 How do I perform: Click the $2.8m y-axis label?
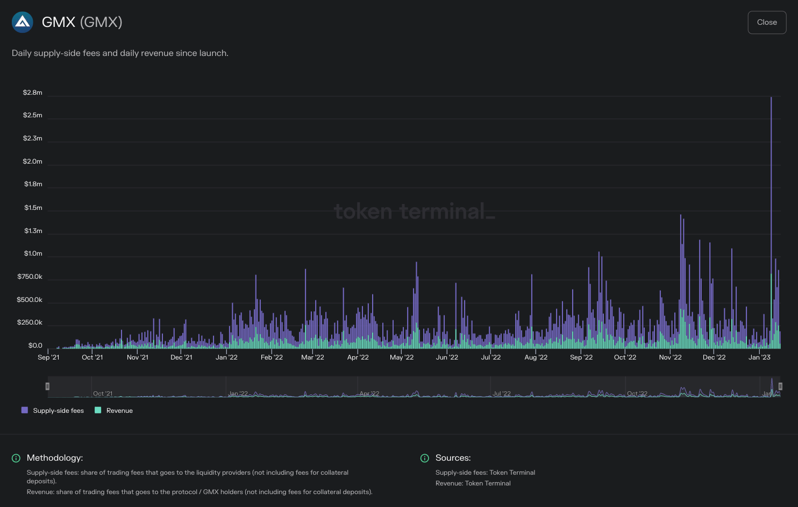tap(32, 92)
